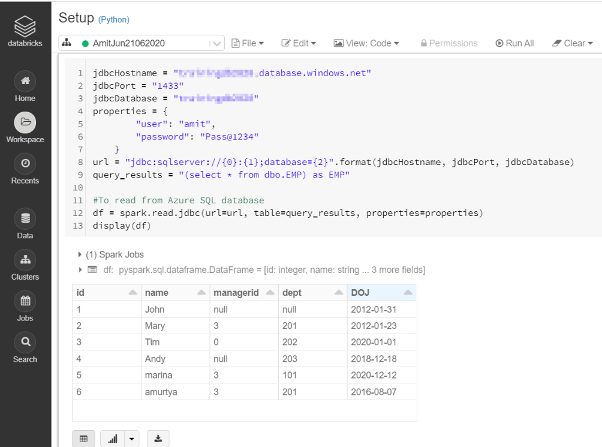Image resolution: width=602 pixels, height=447 pixels.
Task: Click the Clusters icon in the sidebar
Action: point(25,259)
